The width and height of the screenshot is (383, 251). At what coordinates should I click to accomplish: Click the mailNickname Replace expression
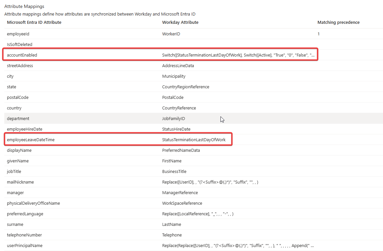tap(210, 182)
